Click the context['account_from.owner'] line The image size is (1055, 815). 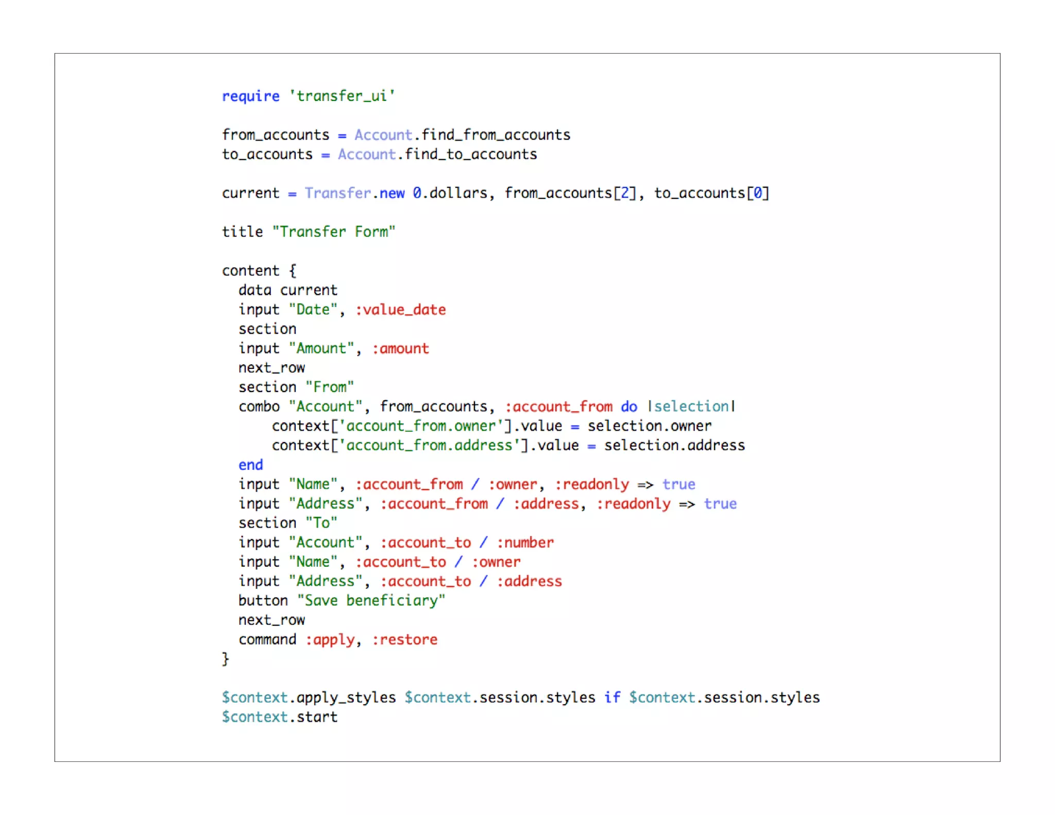[491, 426]
